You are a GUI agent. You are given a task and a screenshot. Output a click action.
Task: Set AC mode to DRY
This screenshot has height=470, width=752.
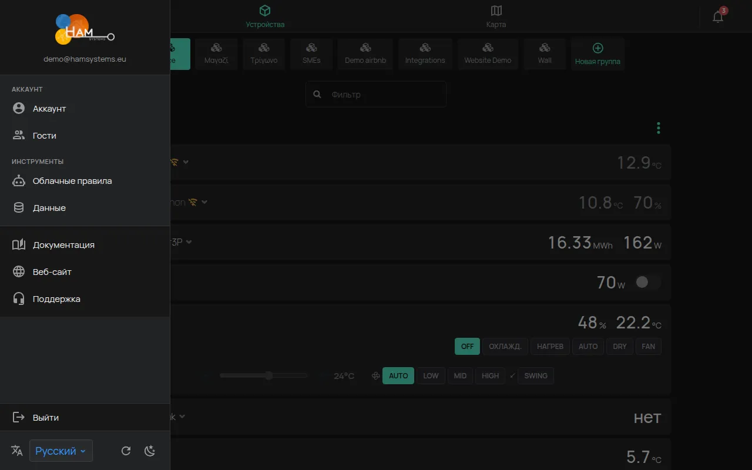point(620,346)
